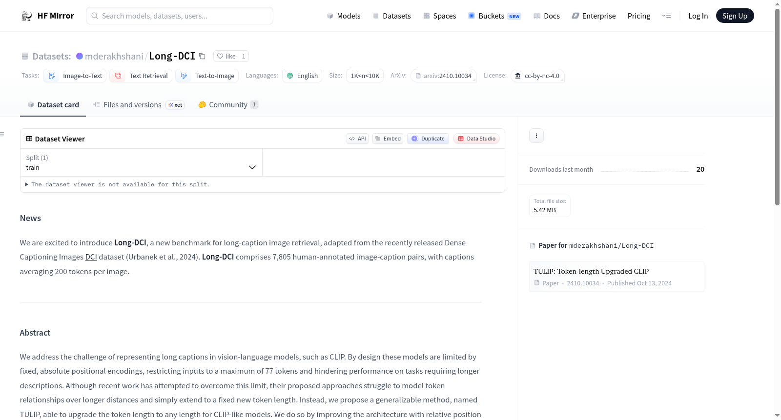Click the Downloads last month count 20

pyautogui.click(x=700, y=169)
